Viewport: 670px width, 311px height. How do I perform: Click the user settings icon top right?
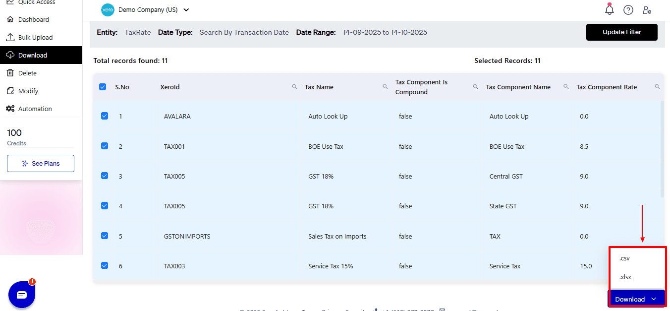(647, 10)
